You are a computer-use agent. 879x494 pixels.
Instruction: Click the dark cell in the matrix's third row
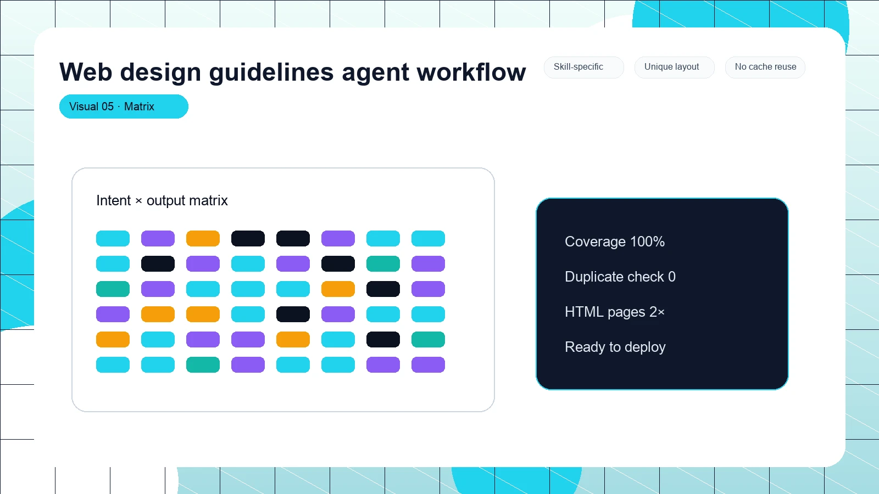coord(383,289)
